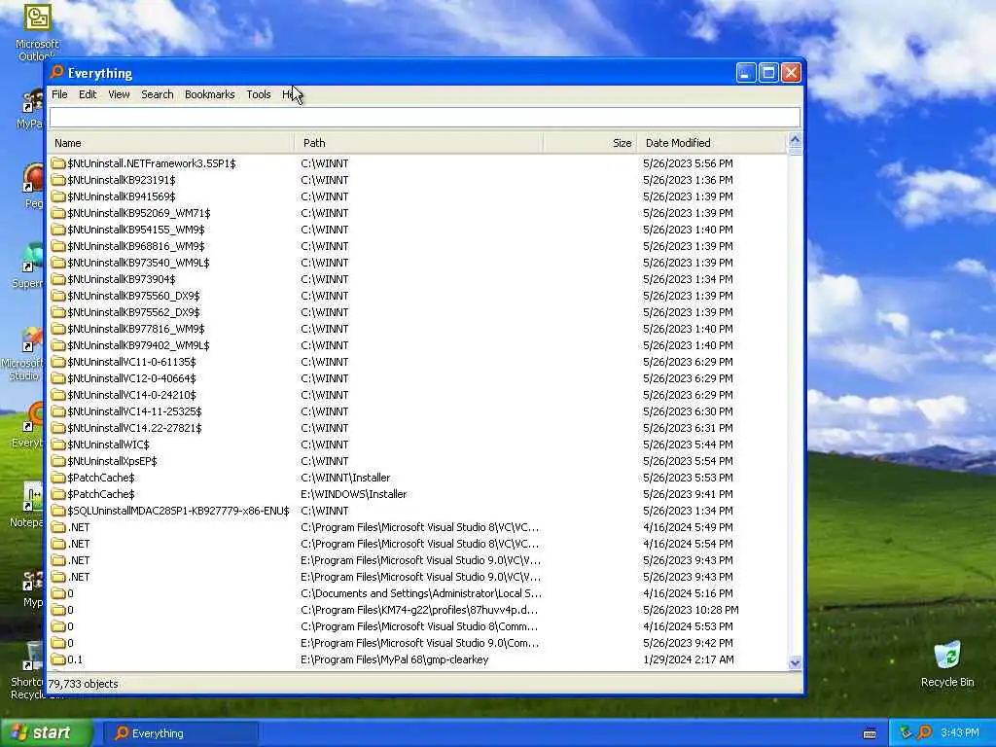Click date 4/16/2024 5:16 PM
The width and height of the screenshot is (996, 747).
[x=688, y=593]
